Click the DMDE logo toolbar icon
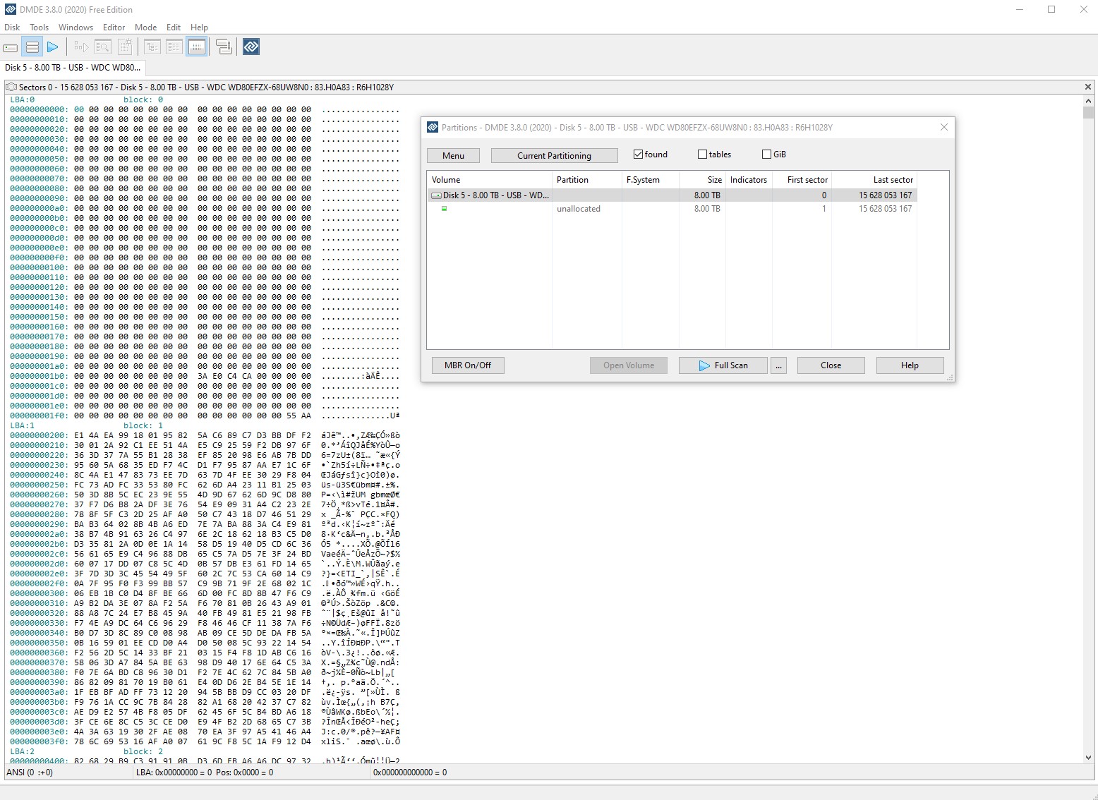The height and width of the screenshot is (800, 1098). [x=251, y=47]
